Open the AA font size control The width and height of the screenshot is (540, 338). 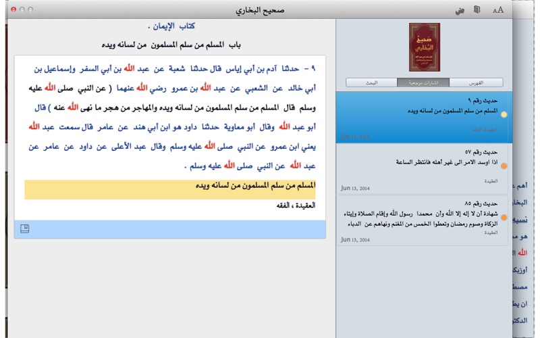498,10
